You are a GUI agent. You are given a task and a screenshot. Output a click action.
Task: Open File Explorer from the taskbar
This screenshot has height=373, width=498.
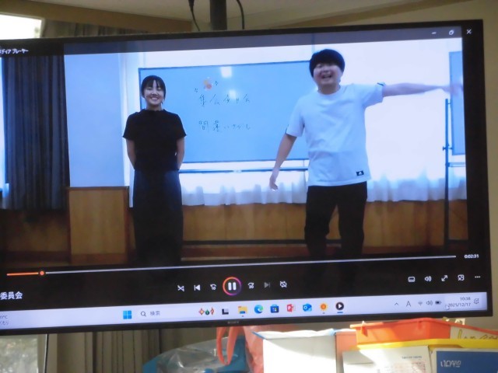pos(242,310)
